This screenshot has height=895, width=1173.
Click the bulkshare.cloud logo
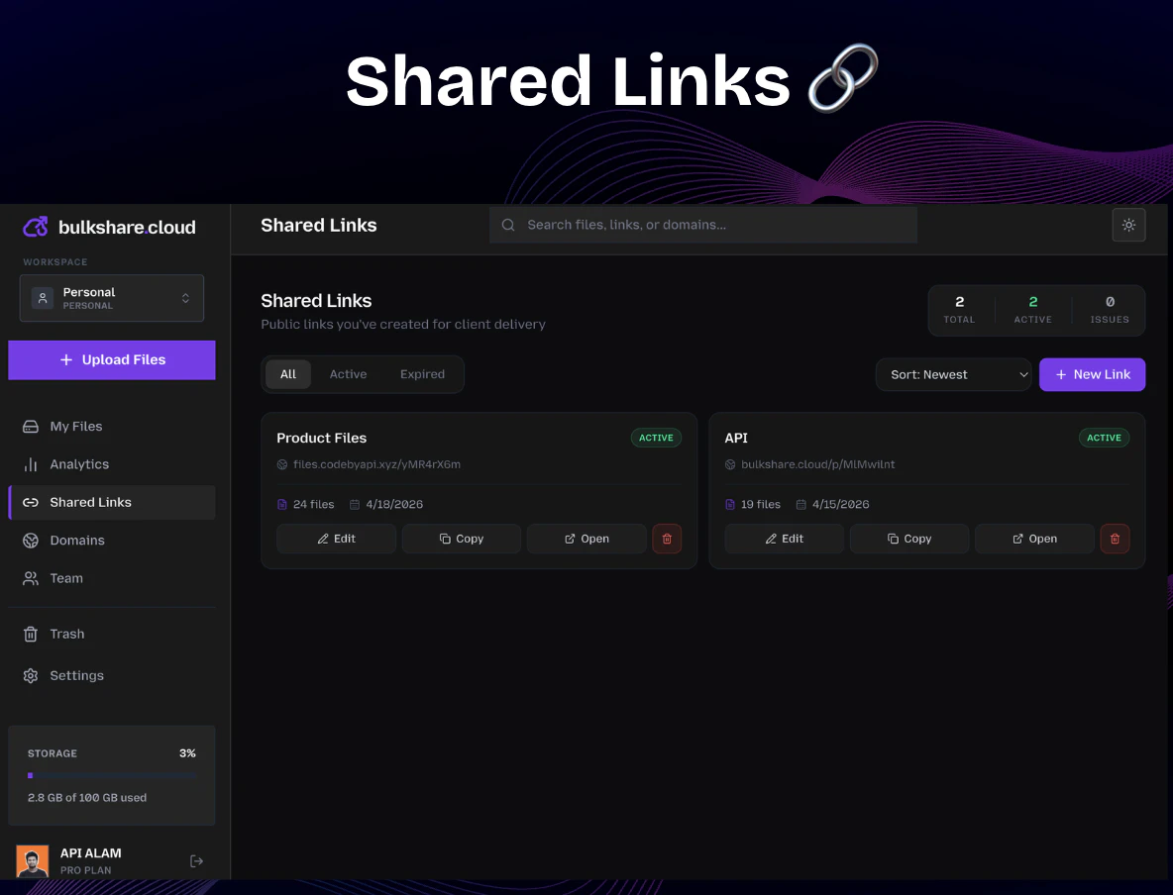(109, 227)
